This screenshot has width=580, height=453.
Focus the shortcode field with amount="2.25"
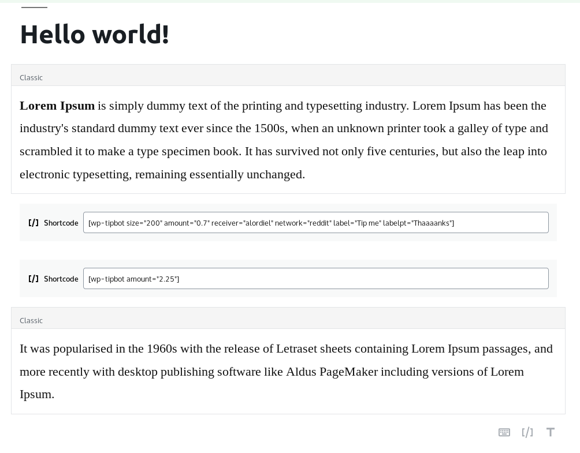click(315, 279)
